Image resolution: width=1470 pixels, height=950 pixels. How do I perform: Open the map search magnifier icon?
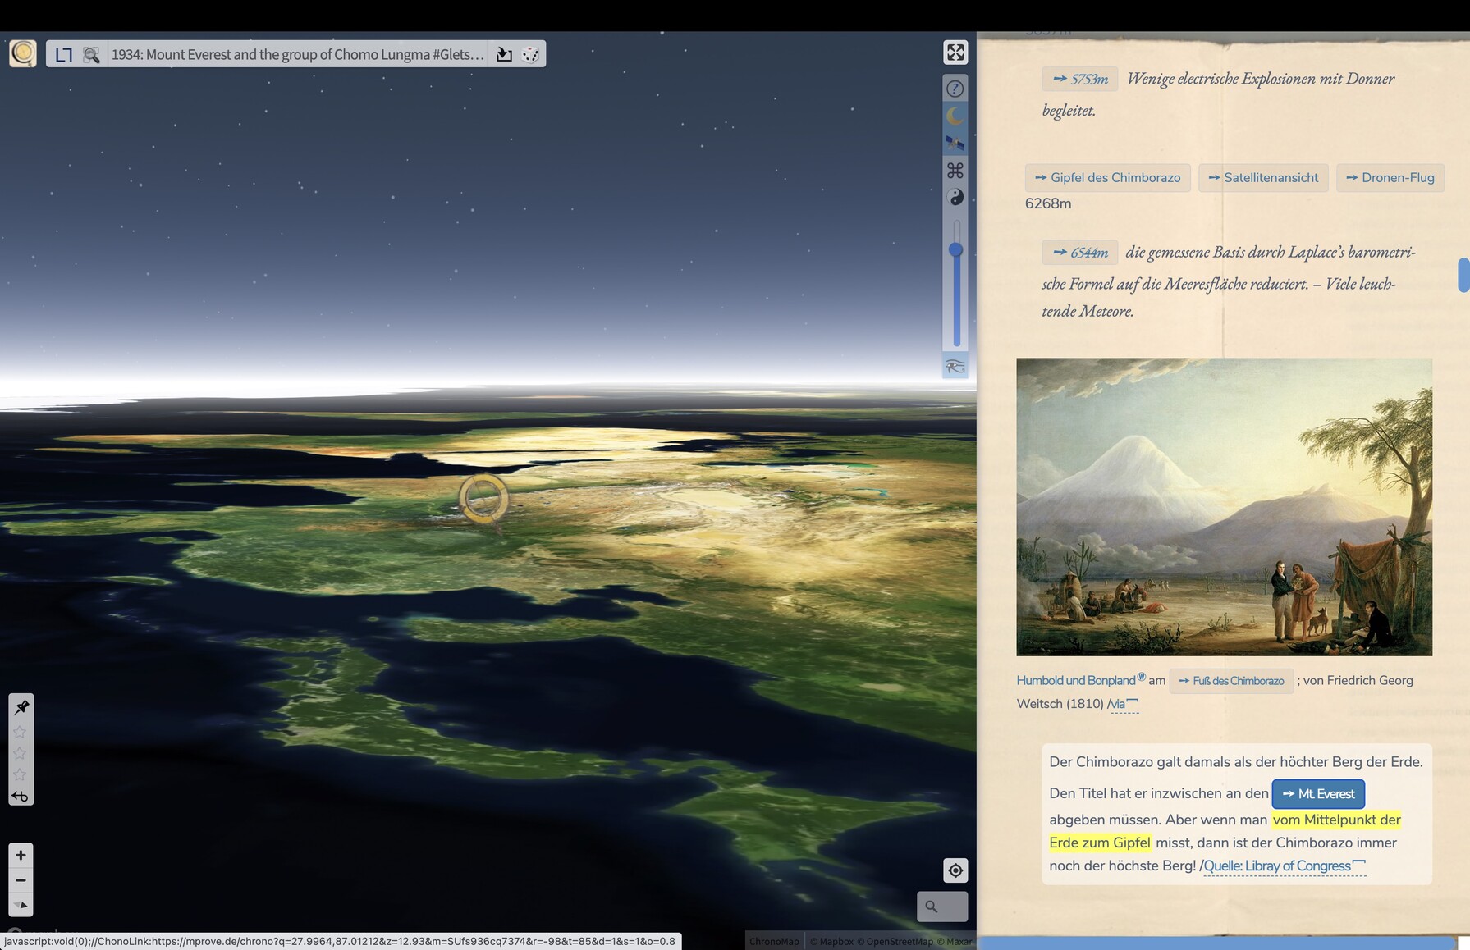[x=91, y=55]
